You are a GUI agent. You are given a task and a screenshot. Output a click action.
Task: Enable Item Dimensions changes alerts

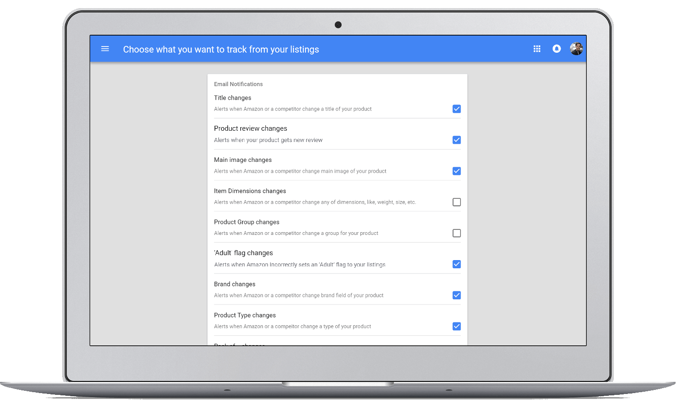(457, 202)
